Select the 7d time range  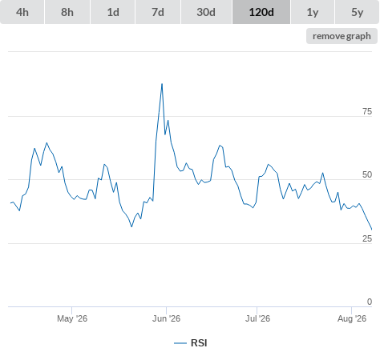158,12
